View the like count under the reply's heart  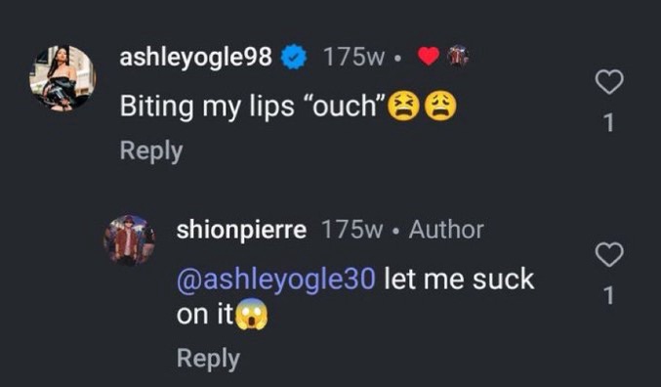[608, 295]
